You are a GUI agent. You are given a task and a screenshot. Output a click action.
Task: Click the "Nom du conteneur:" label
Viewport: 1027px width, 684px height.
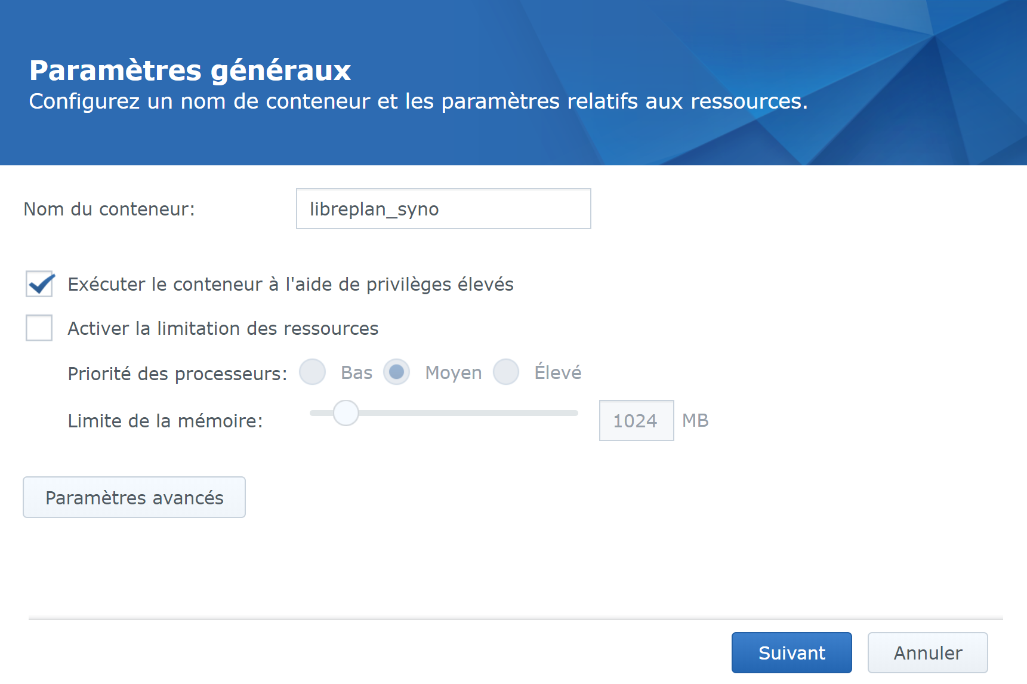tap(109, 209)
